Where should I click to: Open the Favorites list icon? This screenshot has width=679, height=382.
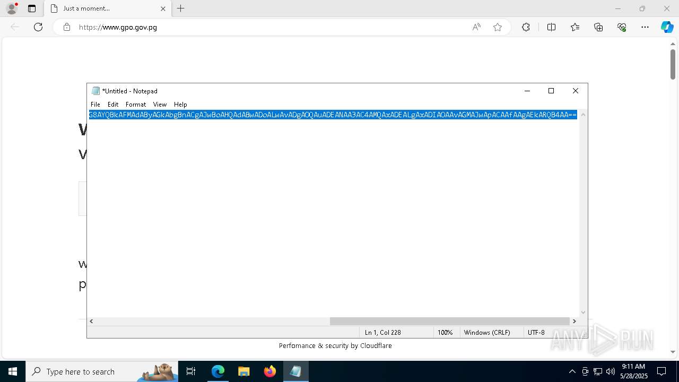pos(575,27)
